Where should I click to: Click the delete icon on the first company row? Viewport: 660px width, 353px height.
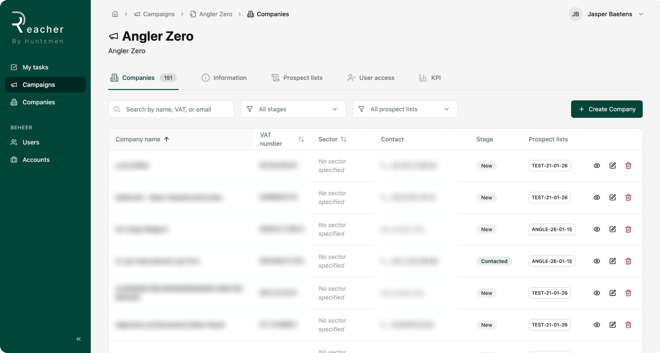628,165
